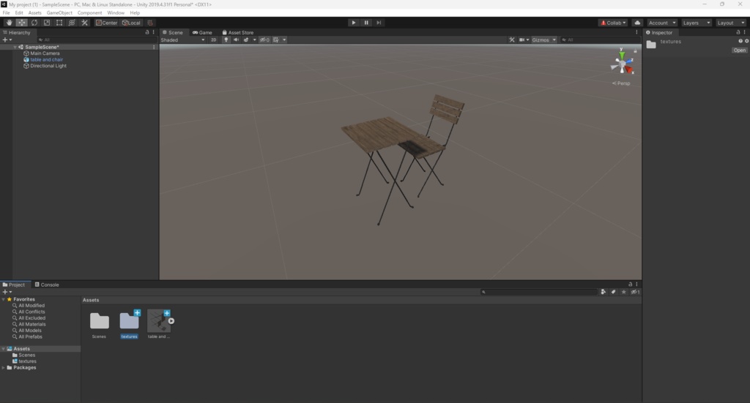Select the Move tool
750x403 pixels.
point(21,23)
